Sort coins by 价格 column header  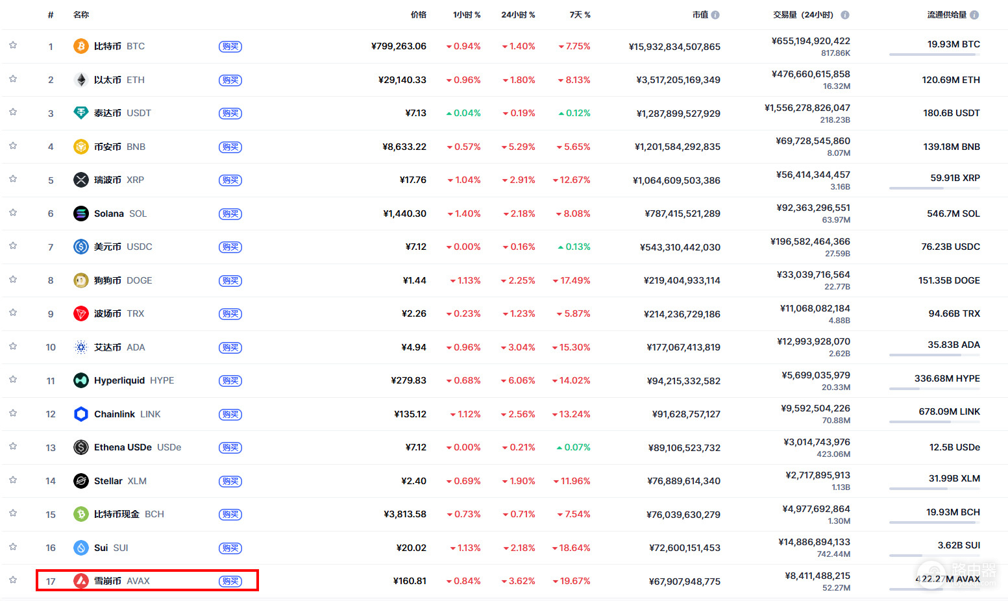coord(419,15)
